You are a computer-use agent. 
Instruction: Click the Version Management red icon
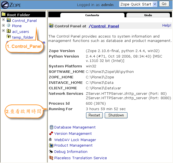tap(51, 133)
